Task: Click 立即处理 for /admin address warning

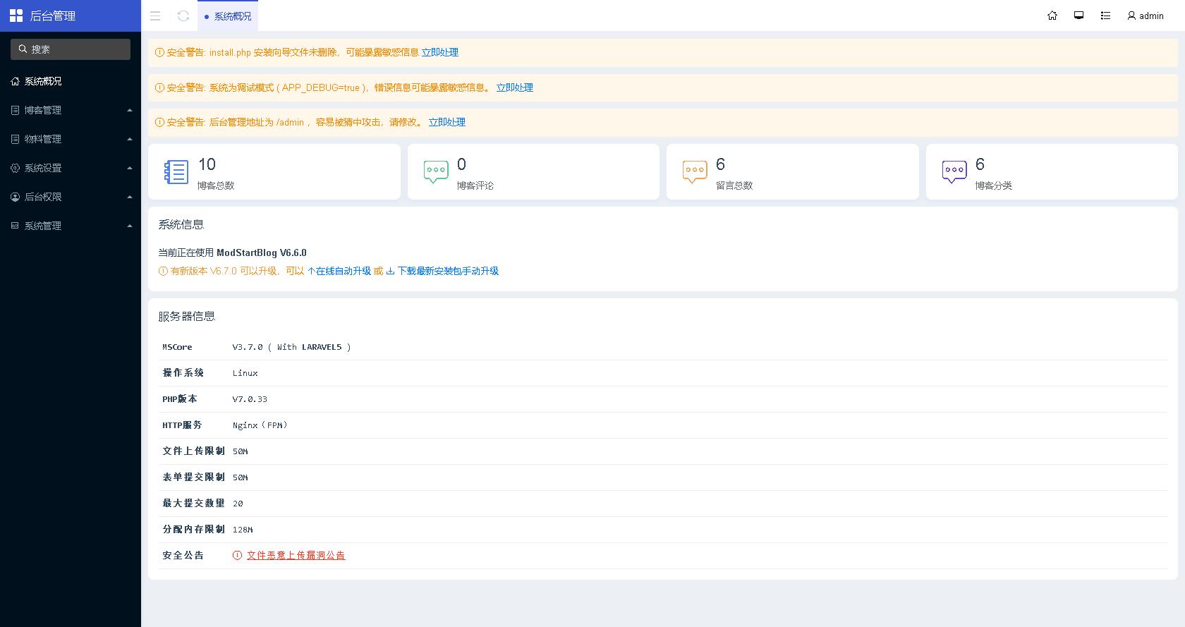Action: point(446,122)
